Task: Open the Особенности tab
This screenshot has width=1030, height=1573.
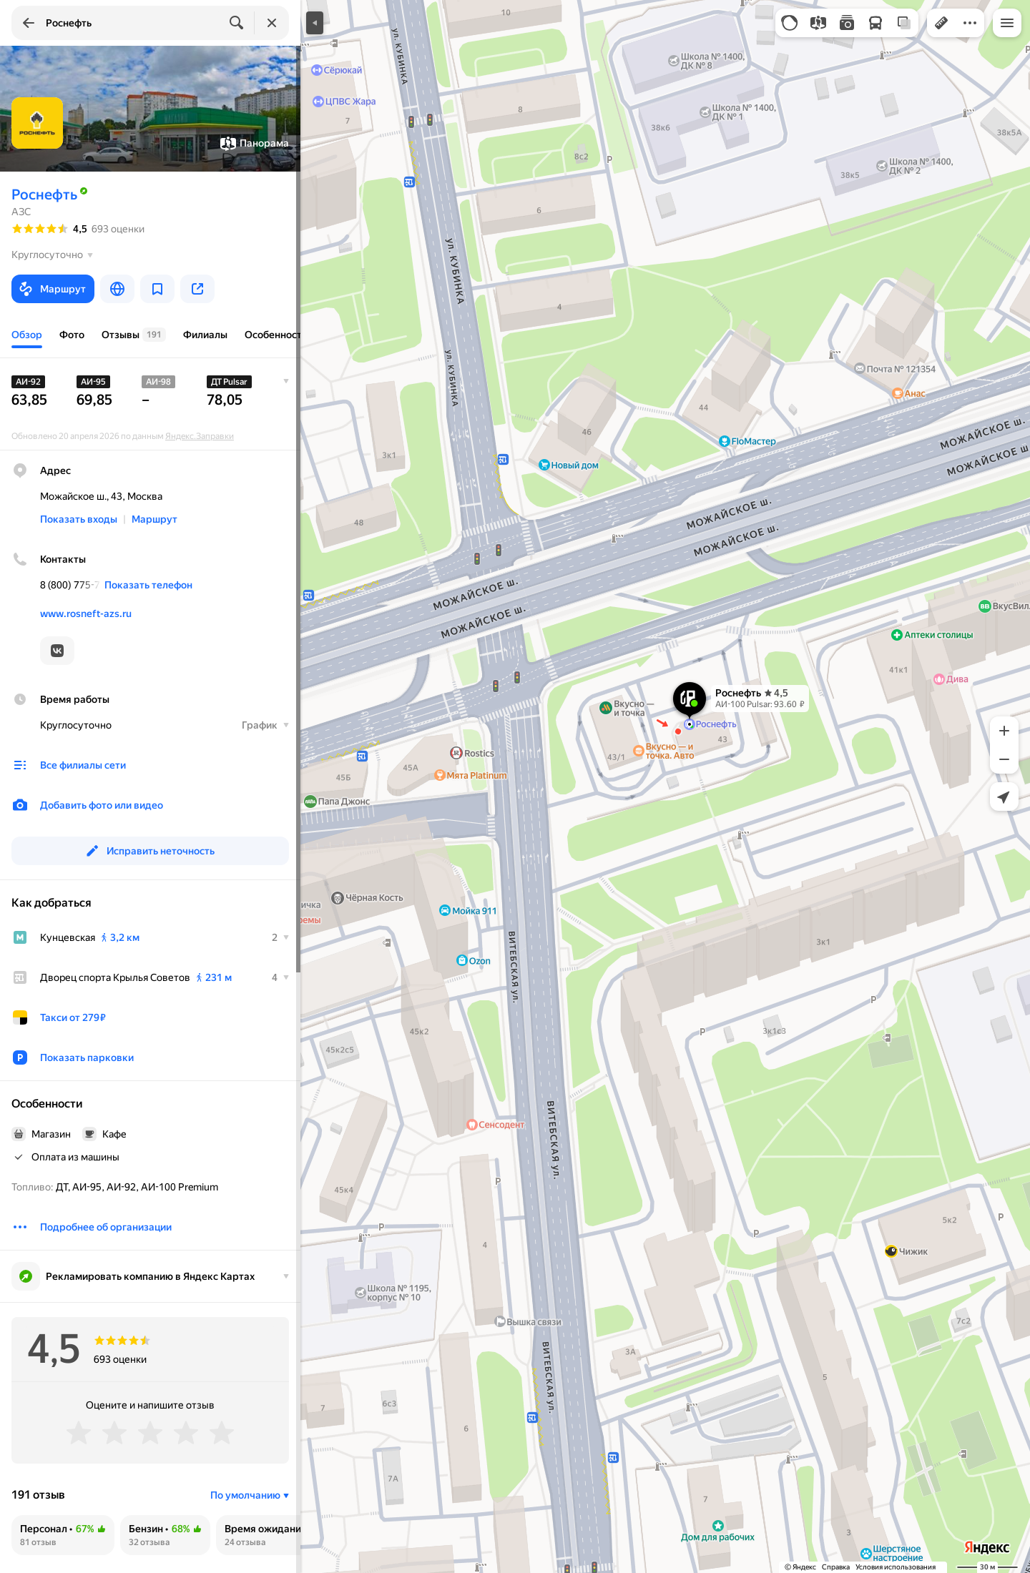Action: point(272,335)
